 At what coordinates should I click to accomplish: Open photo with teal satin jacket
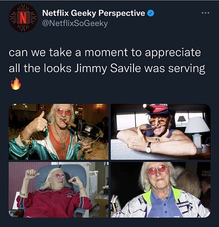(x=59, y=132)
